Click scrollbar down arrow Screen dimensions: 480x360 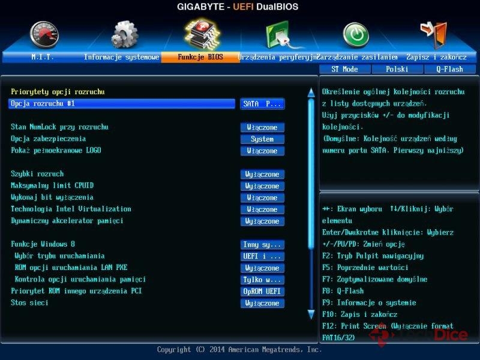pos(311,314)
